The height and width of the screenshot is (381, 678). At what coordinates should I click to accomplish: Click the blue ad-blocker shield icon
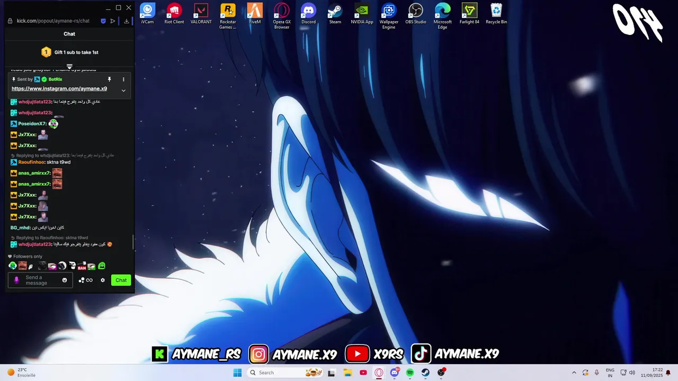coord(103,21)
